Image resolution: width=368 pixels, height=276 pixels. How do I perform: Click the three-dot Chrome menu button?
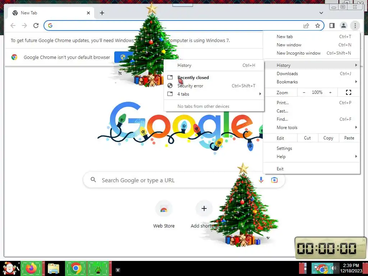[355, 26]
